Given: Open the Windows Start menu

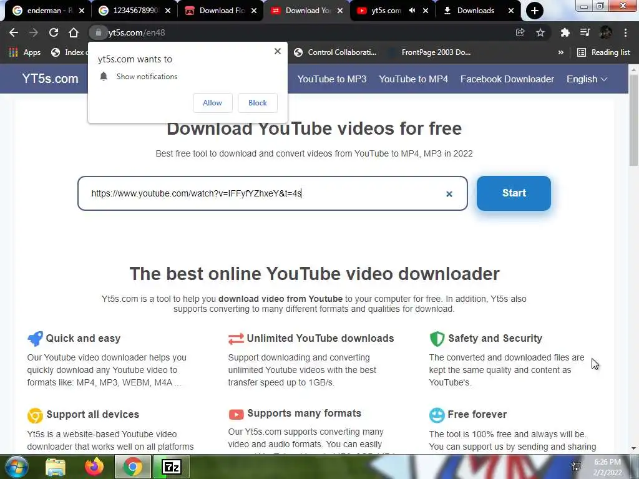Looking at the screenshot, I should 16,467.
